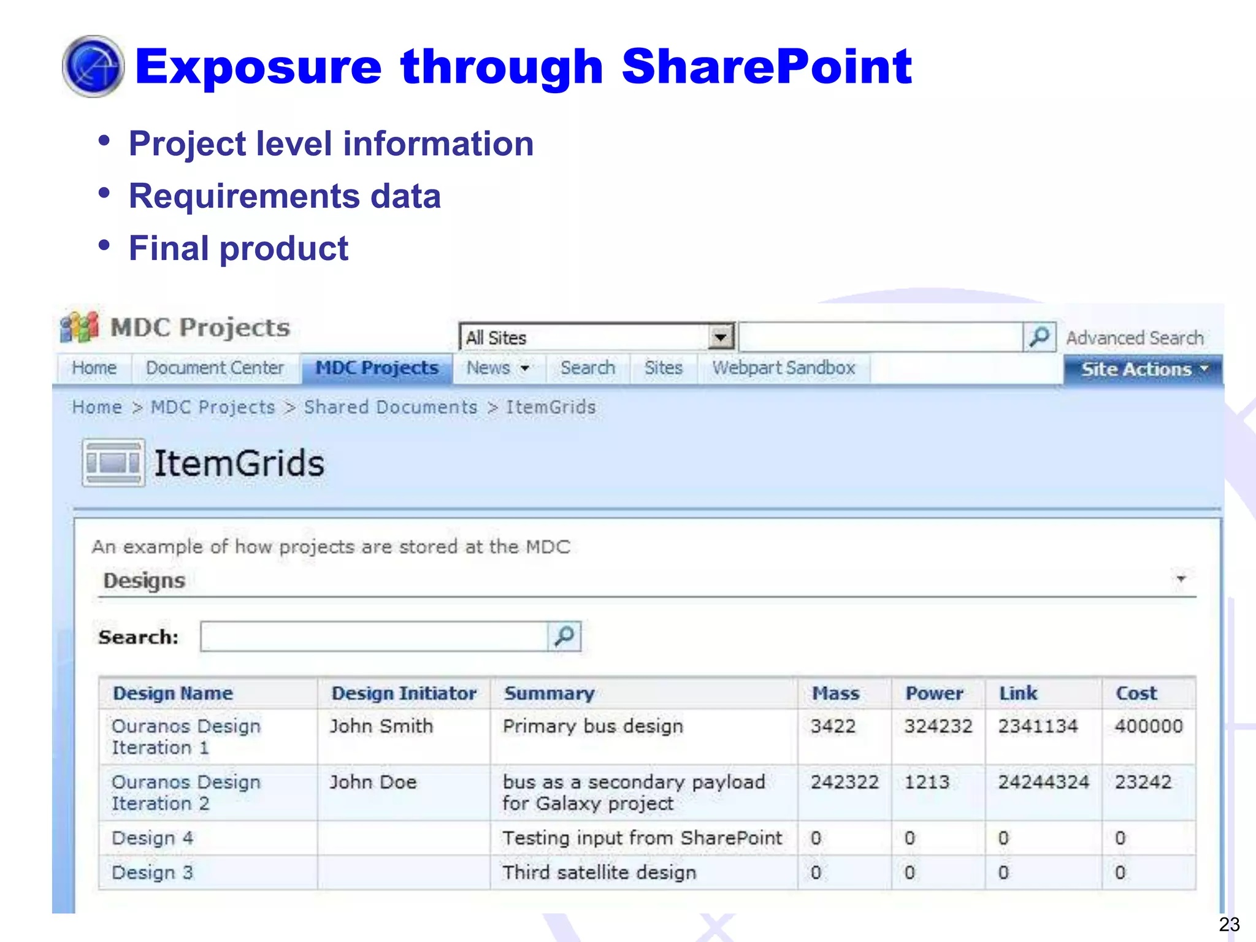Sort by Cost column header
The width and height of the screenshot is (1256, 942).
(1136, 693)
